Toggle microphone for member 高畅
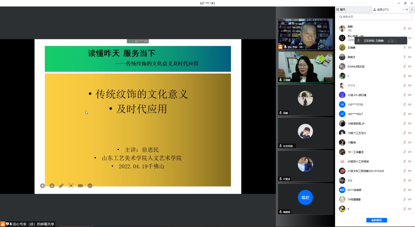The height and width of the screenshot is (227, 415). coord(405,28)
